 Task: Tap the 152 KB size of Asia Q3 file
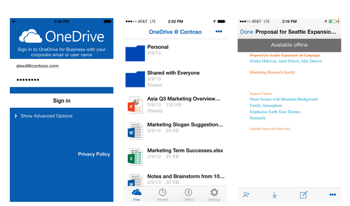pos(173,105)
